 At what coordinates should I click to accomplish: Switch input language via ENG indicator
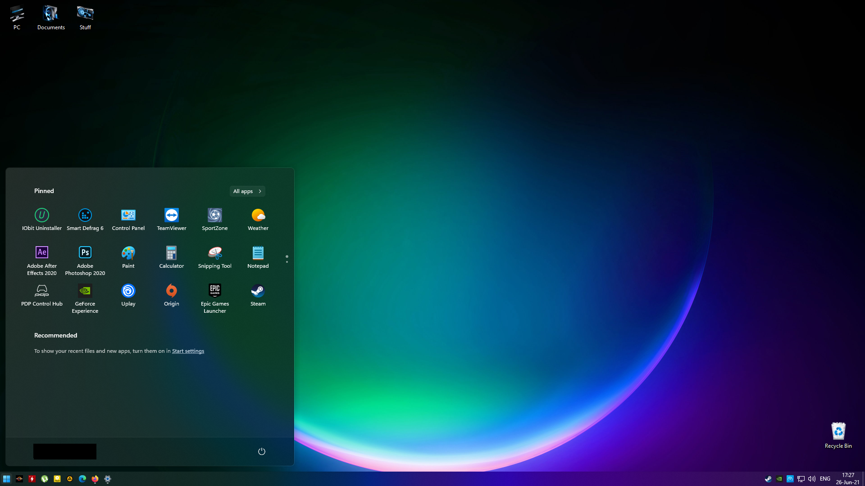[x=825, y=479]
